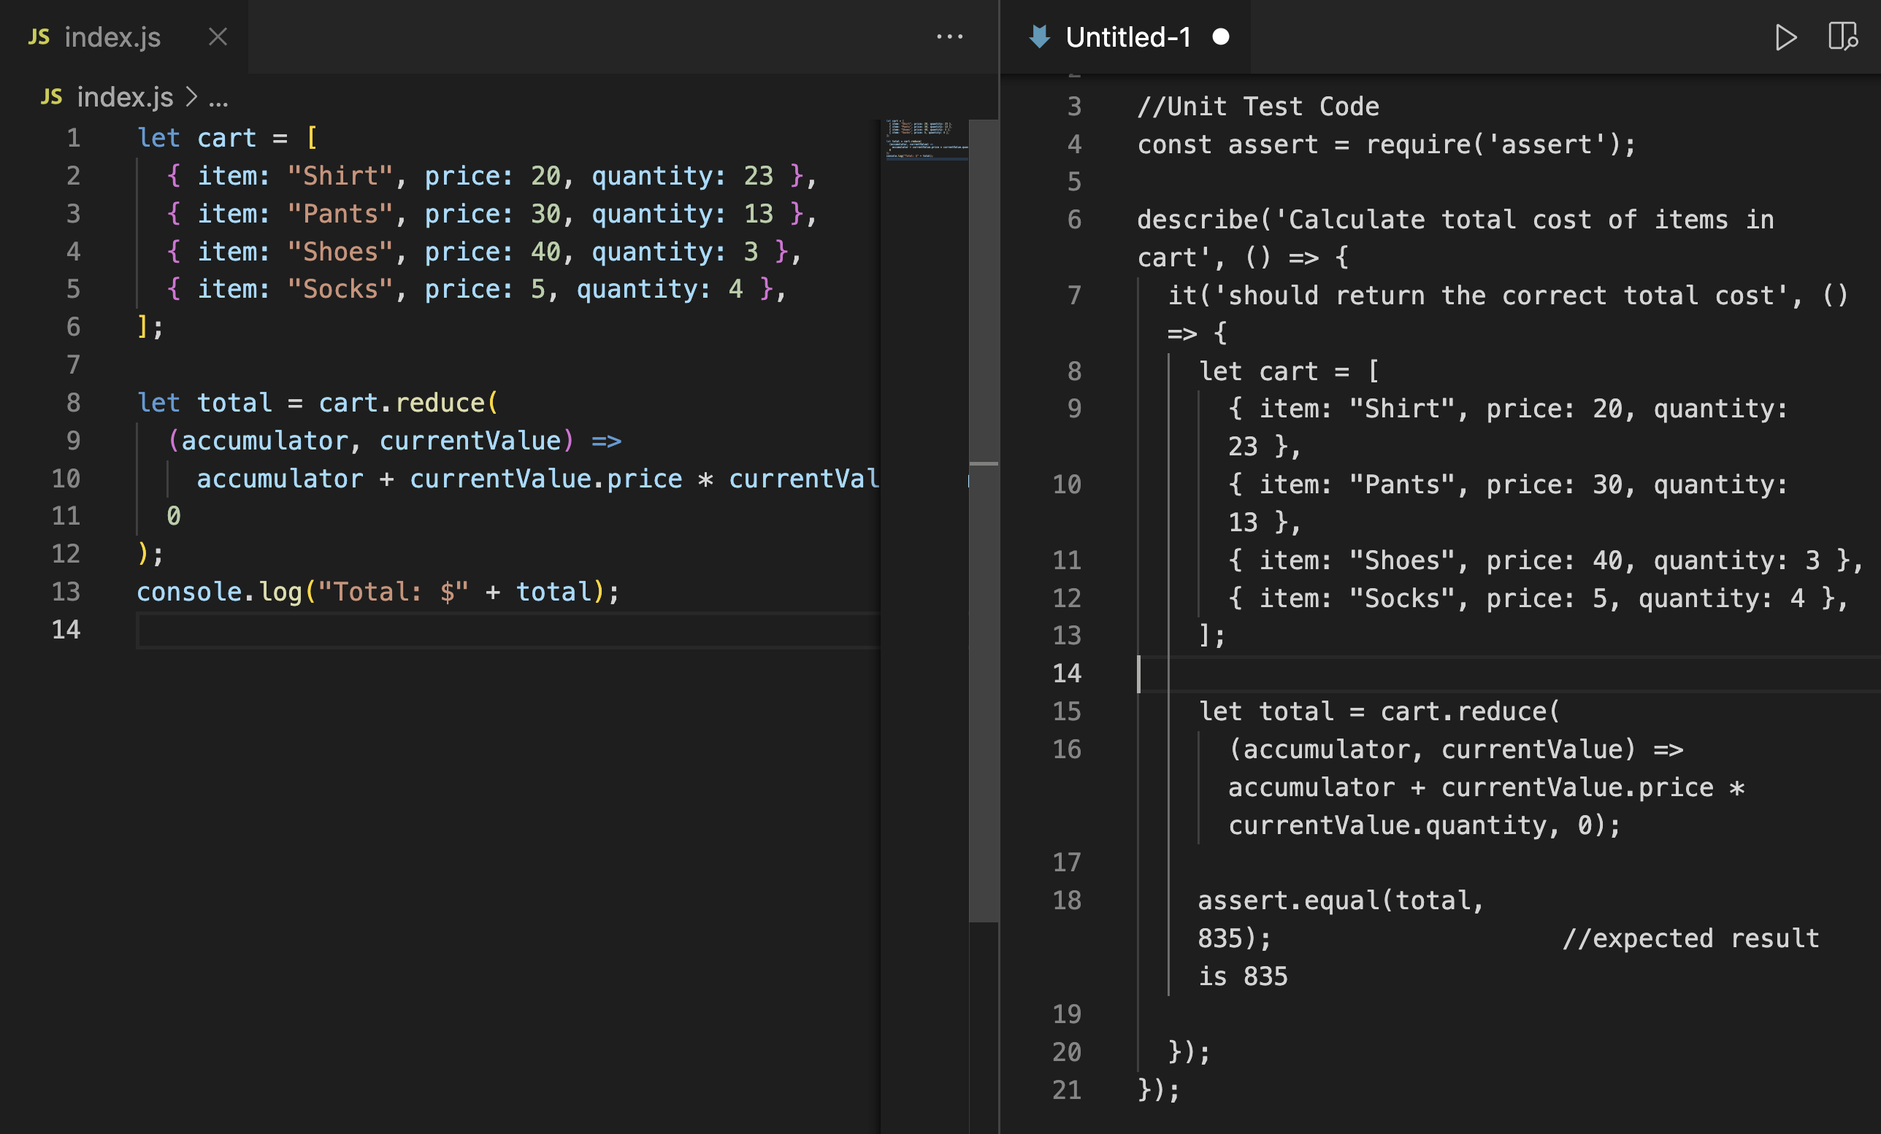This screenshot has width=1881, height=1134.
Task: Click the initial value 0 on line 11
Action: [174, 517]
